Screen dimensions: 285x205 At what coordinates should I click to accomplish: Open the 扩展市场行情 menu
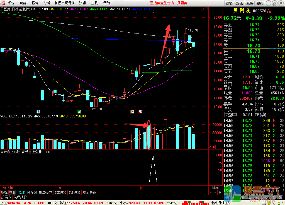65,3
